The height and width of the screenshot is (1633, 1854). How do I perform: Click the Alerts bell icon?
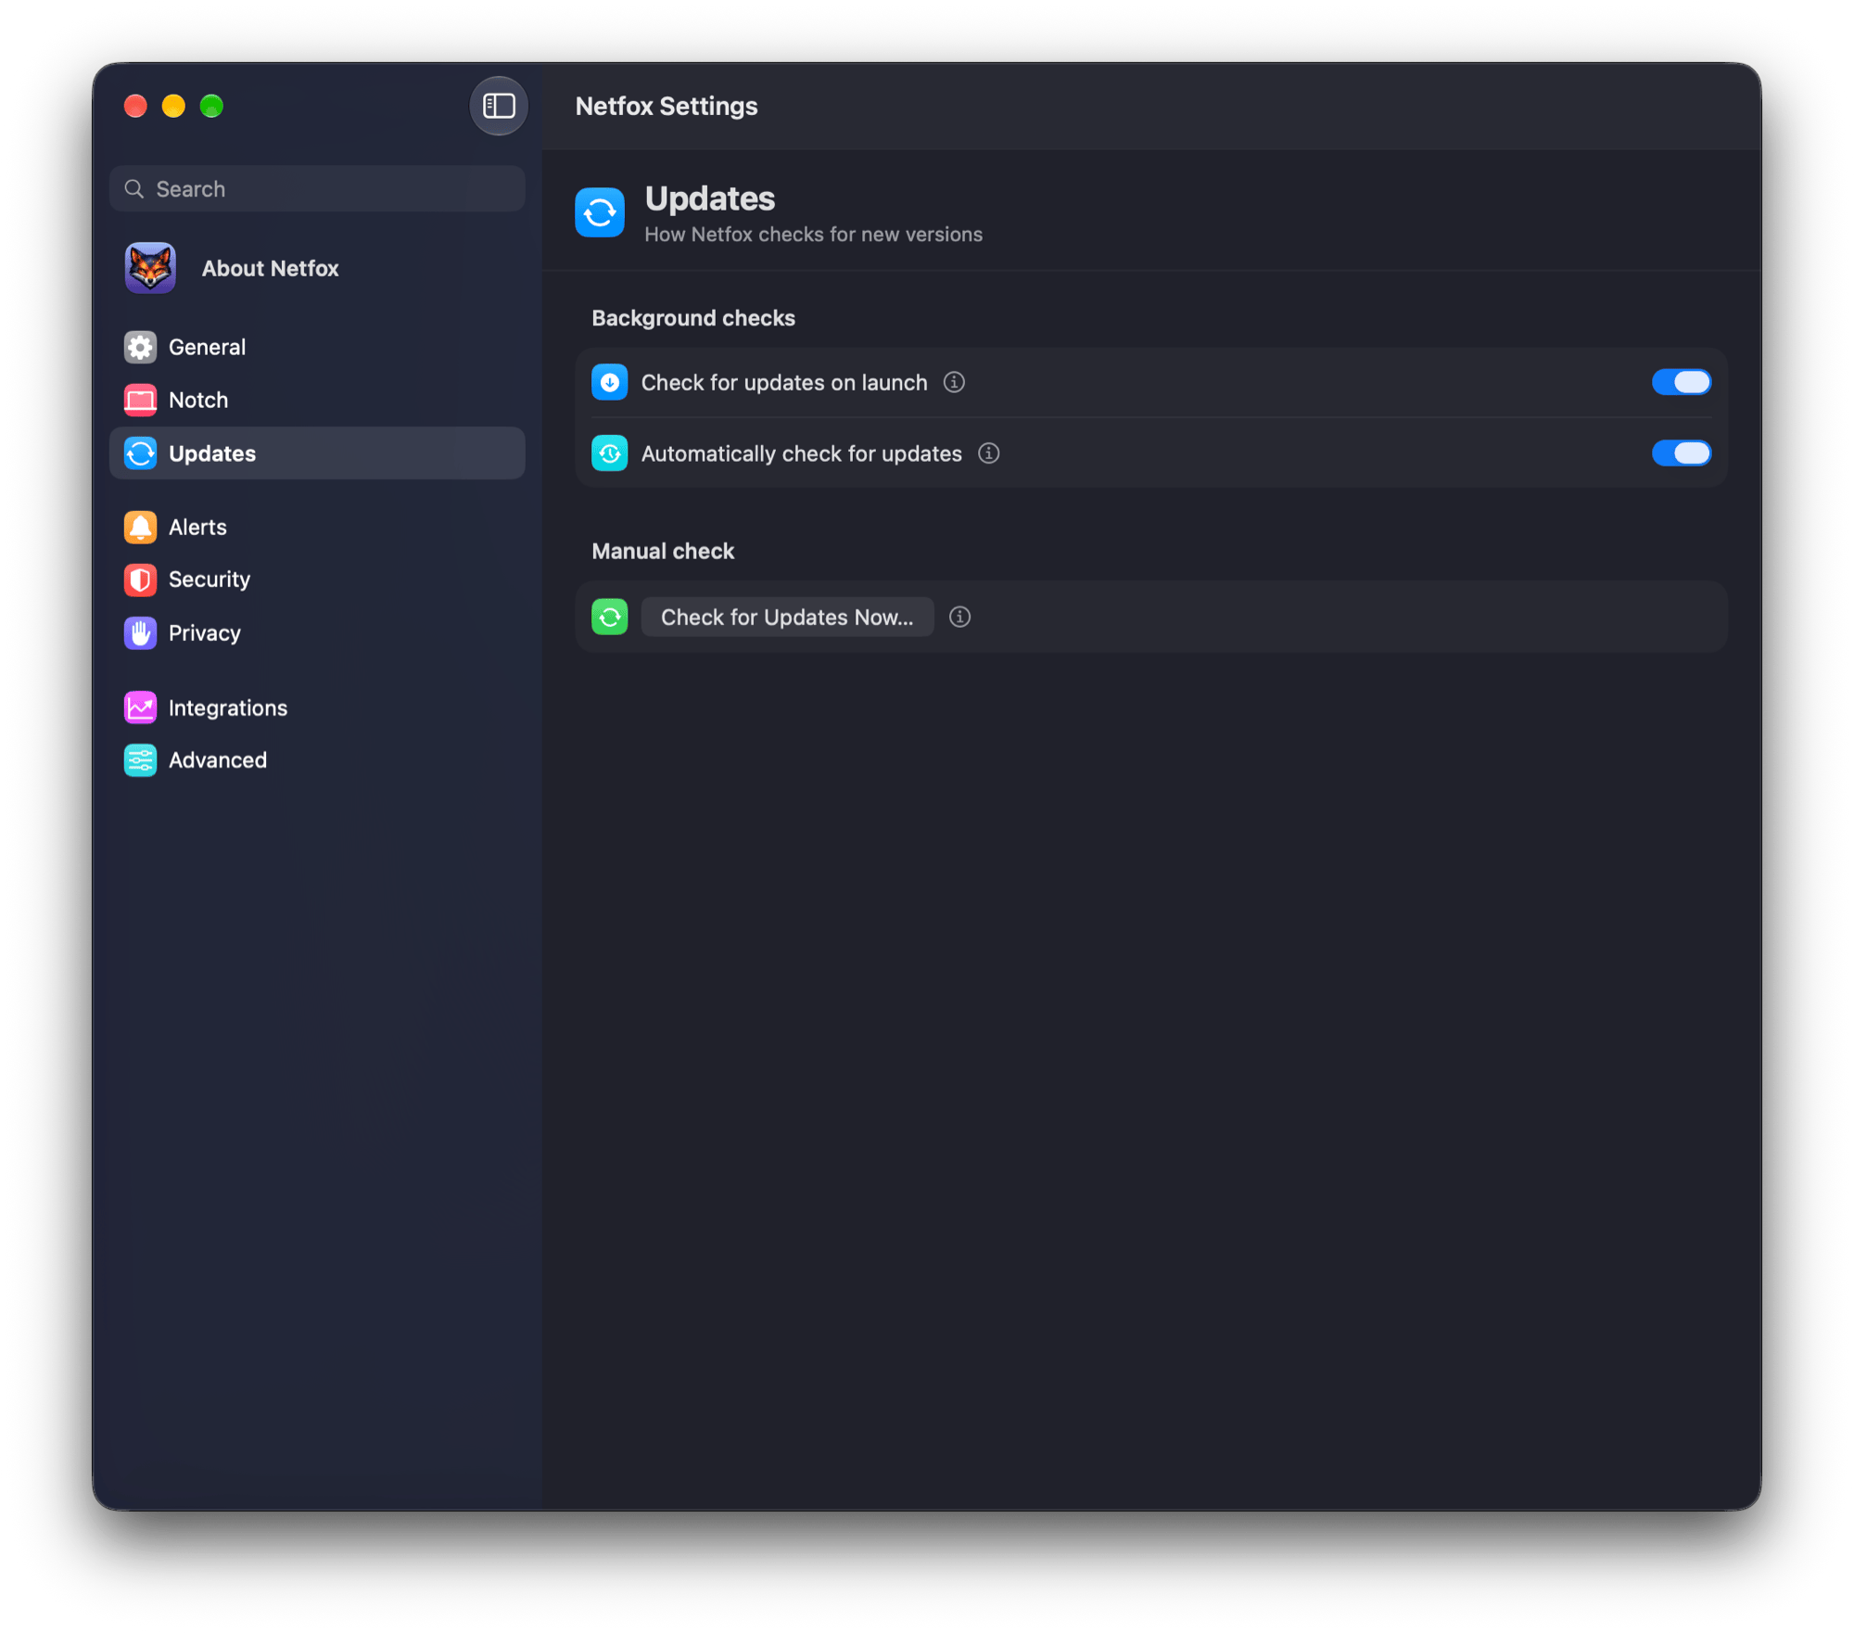[x=140, y=527]
